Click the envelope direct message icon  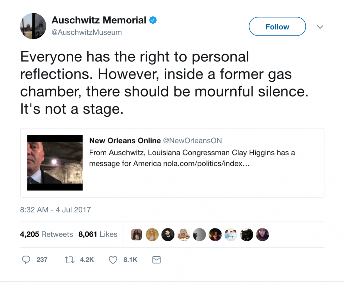[x=157, y=260]
